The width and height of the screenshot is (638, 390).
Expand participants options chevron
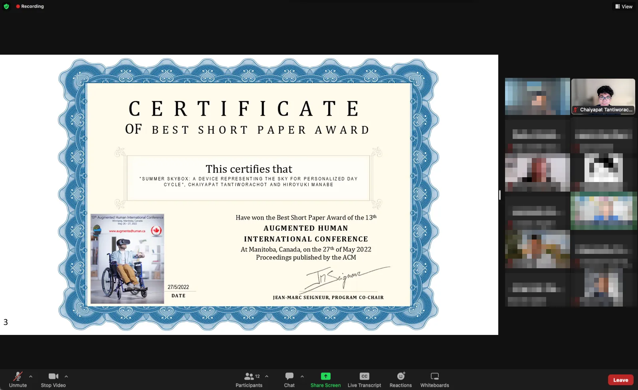(267, 376)
